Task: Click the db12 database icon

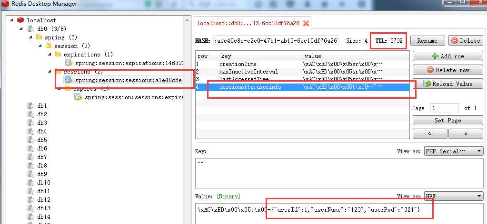Action: pyautogui.click(x=30, y=199)
